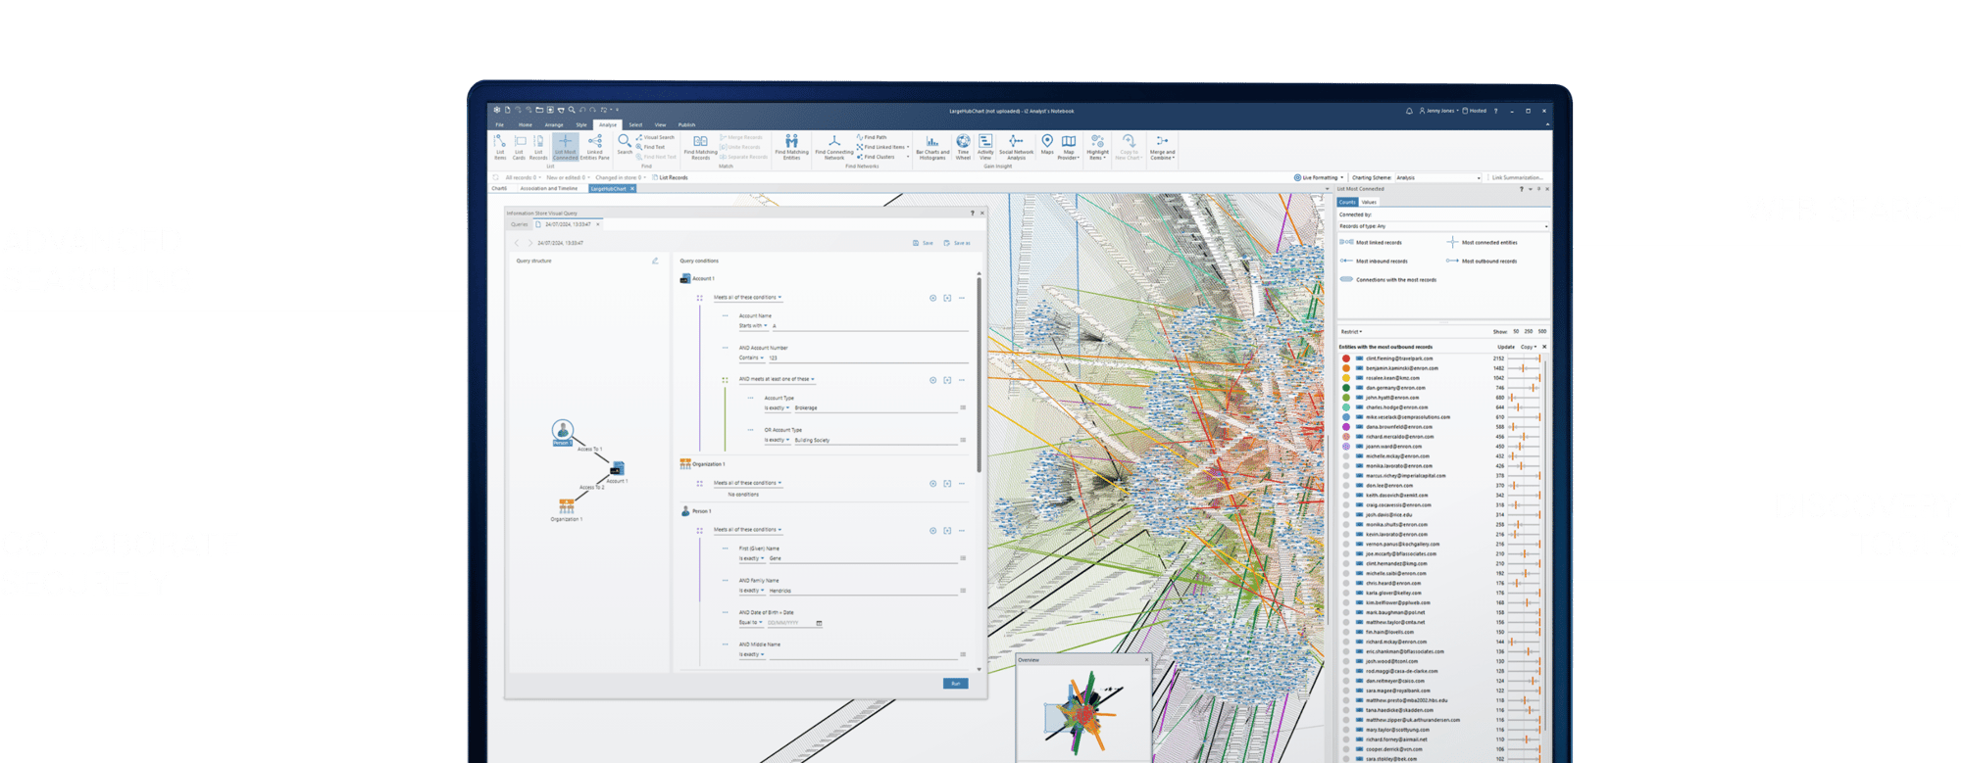
Task: Switch to the Select ribbon tab
Action: [x=635, y=124]
